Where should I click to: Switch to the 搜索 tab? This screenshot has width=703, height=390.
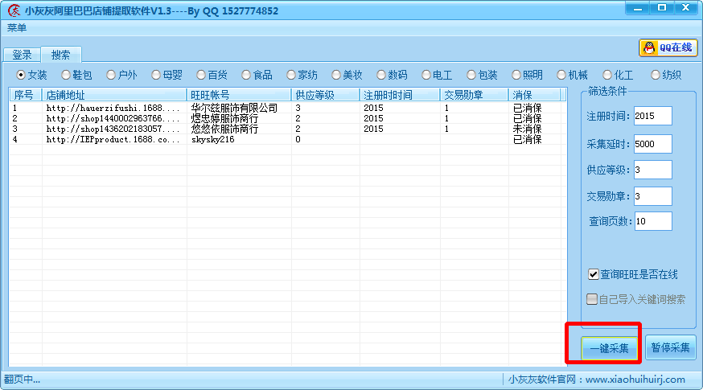pos(61,55)
